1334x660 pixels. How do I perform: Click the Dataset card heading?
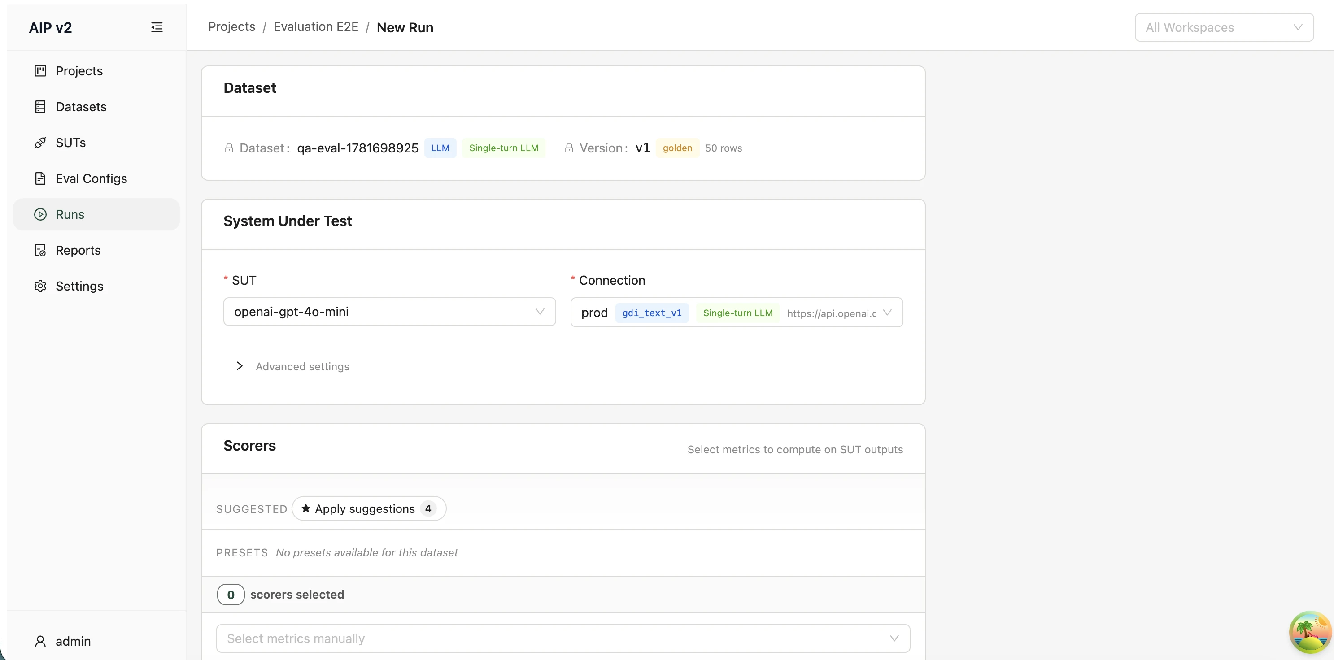pos(249,87)
